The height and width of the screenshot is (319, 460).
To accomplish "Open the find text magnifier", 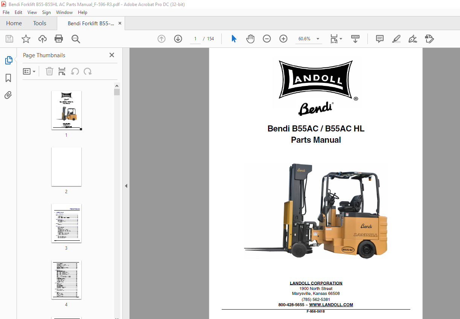I will click(x=76, y=39).
